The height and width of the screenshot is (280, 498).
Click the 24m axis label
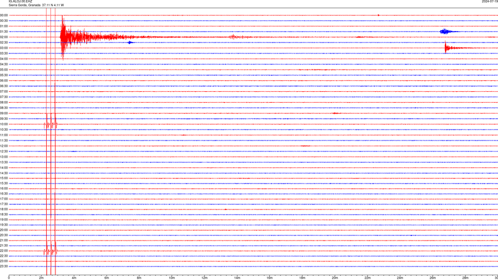400,278
